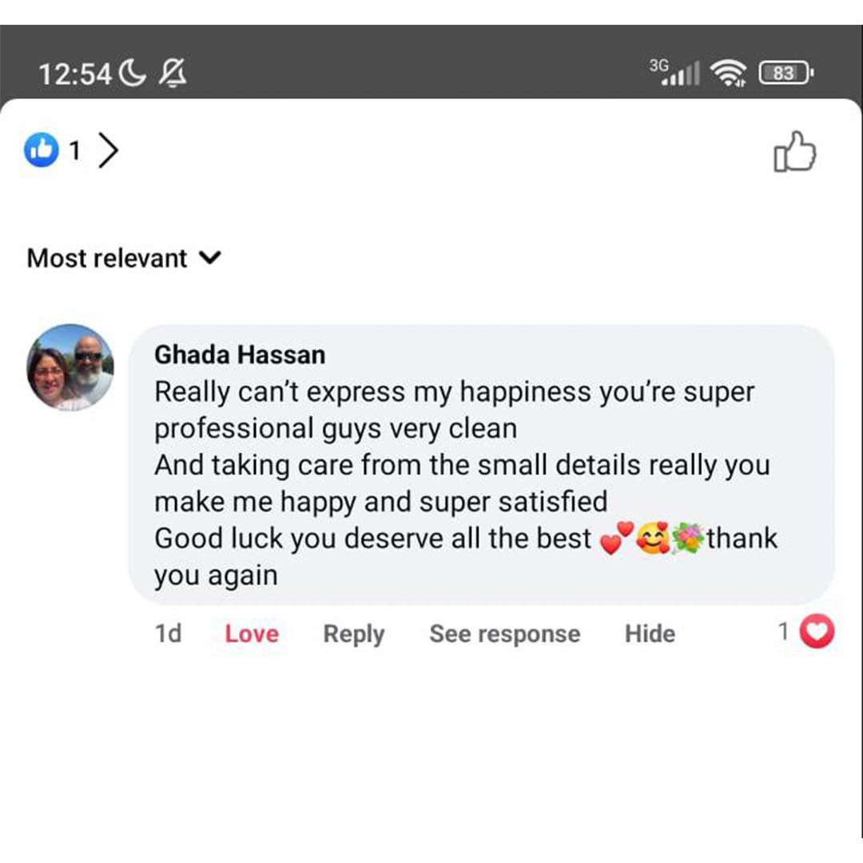Viewport: 863px width, 863px height.
Task: Toggle the Love reaction on the comment
Action: coord(252,634)
